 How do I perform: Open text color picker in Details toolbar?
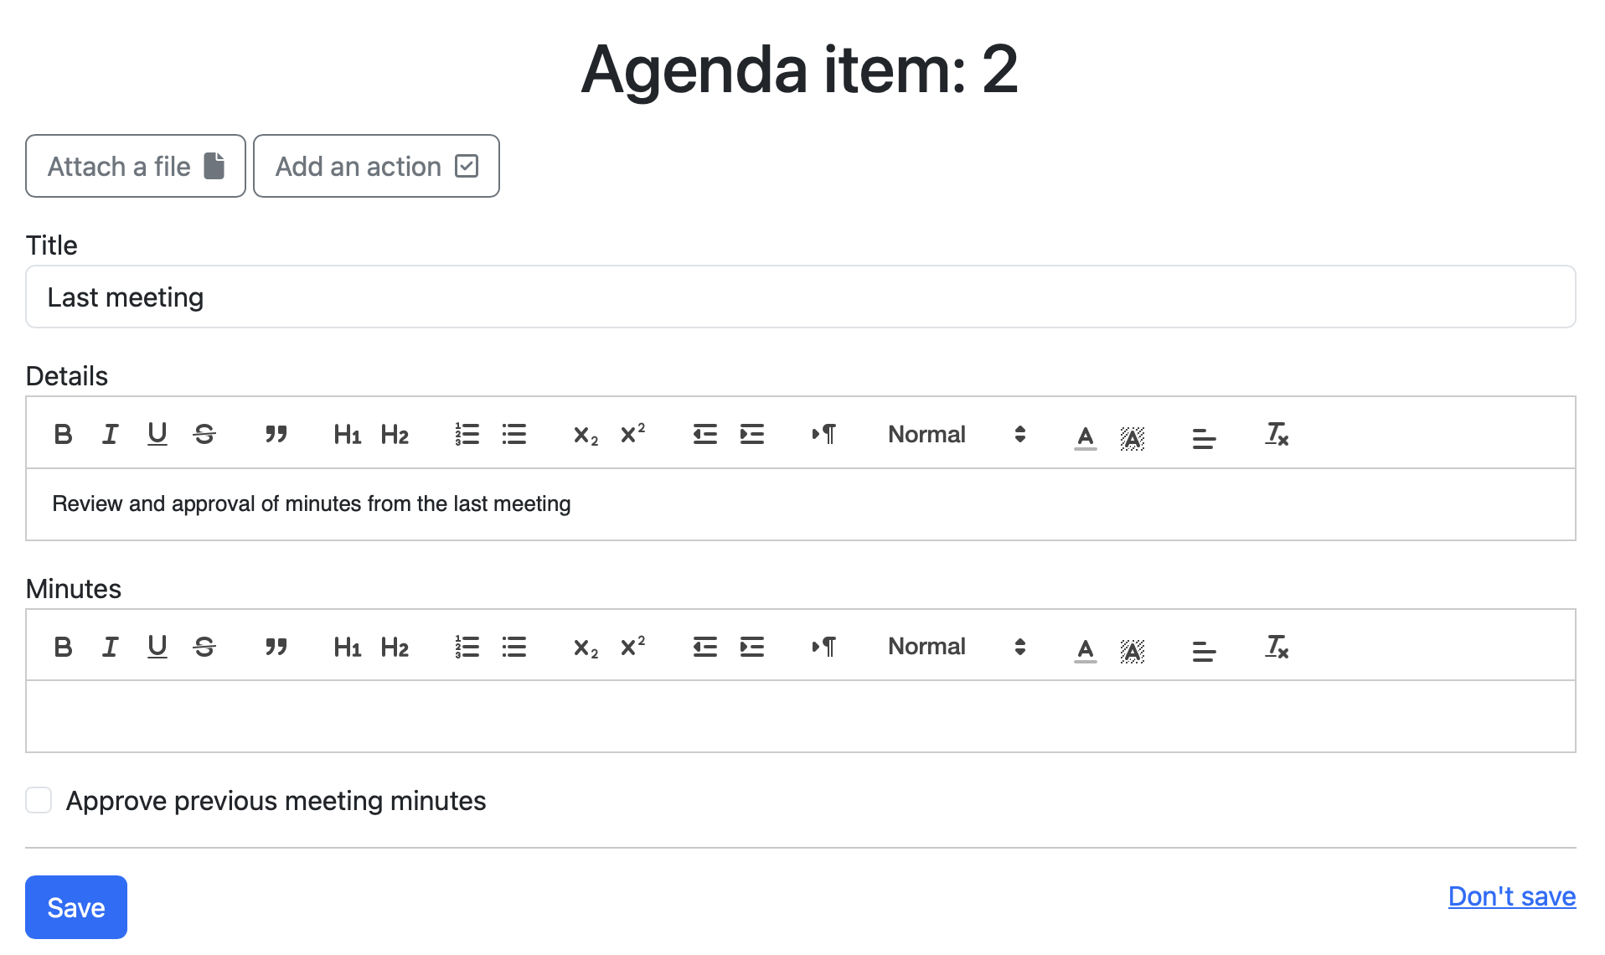[1085, 436]
